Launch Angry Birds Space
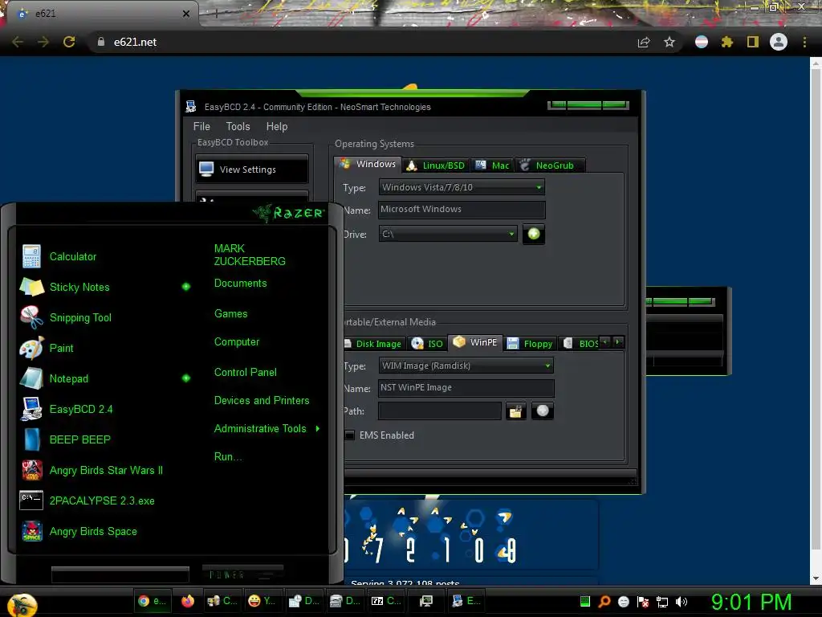The image size is (822, 617). click(93, 531)
